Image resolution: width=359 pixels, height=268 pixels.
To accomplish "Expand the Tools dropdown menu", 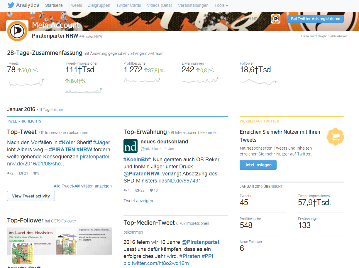I will click(221, 5).
